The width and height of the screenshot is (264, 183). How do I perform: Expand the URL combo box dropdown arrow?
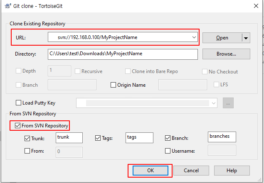194,37
